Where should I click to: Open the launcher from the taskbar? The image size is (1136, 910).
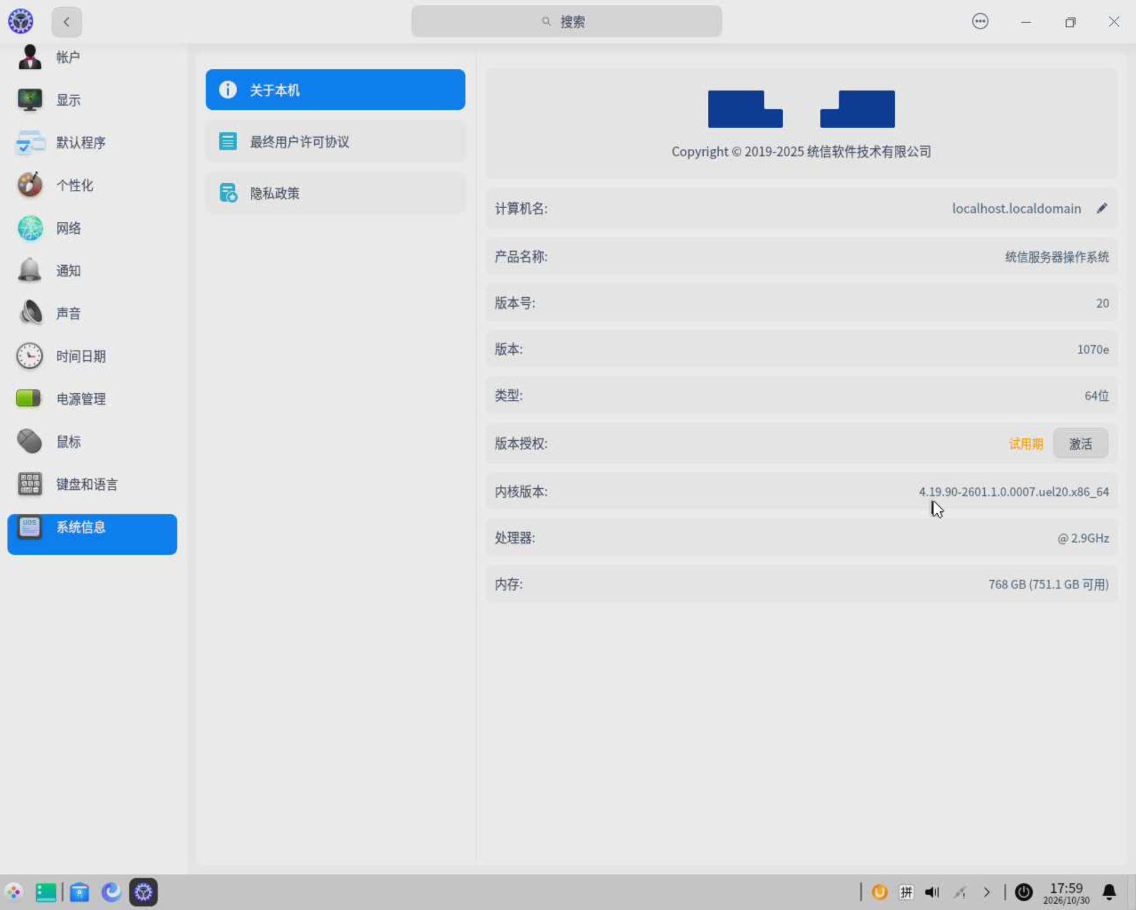(14, 892)
